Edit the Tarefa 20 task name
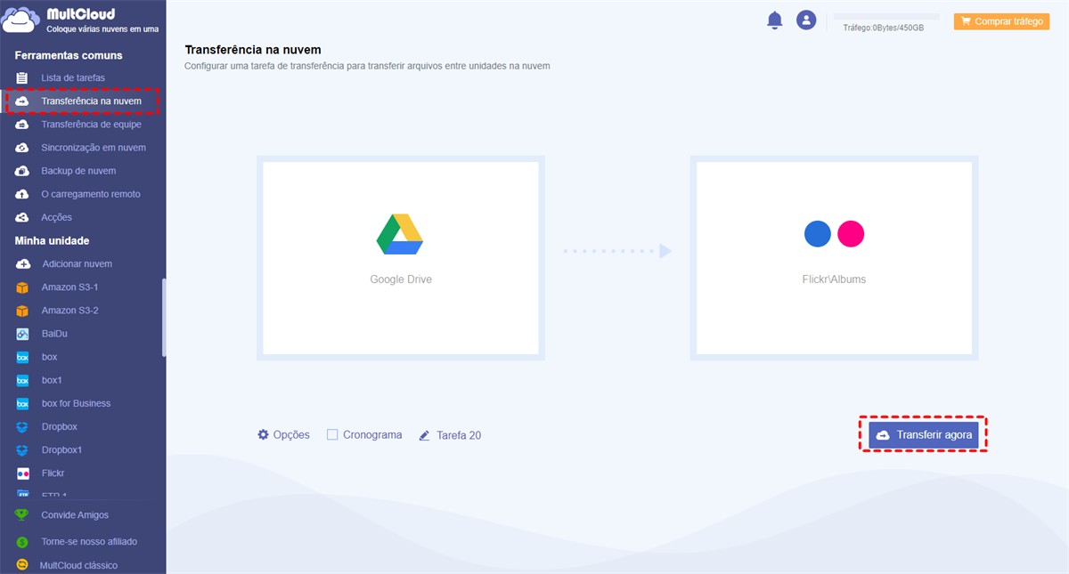 (x=459, y=435)
